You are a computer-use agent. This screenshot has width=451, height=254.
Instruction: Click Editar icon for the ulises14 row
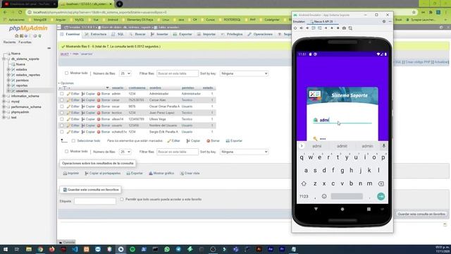(68, 119)
